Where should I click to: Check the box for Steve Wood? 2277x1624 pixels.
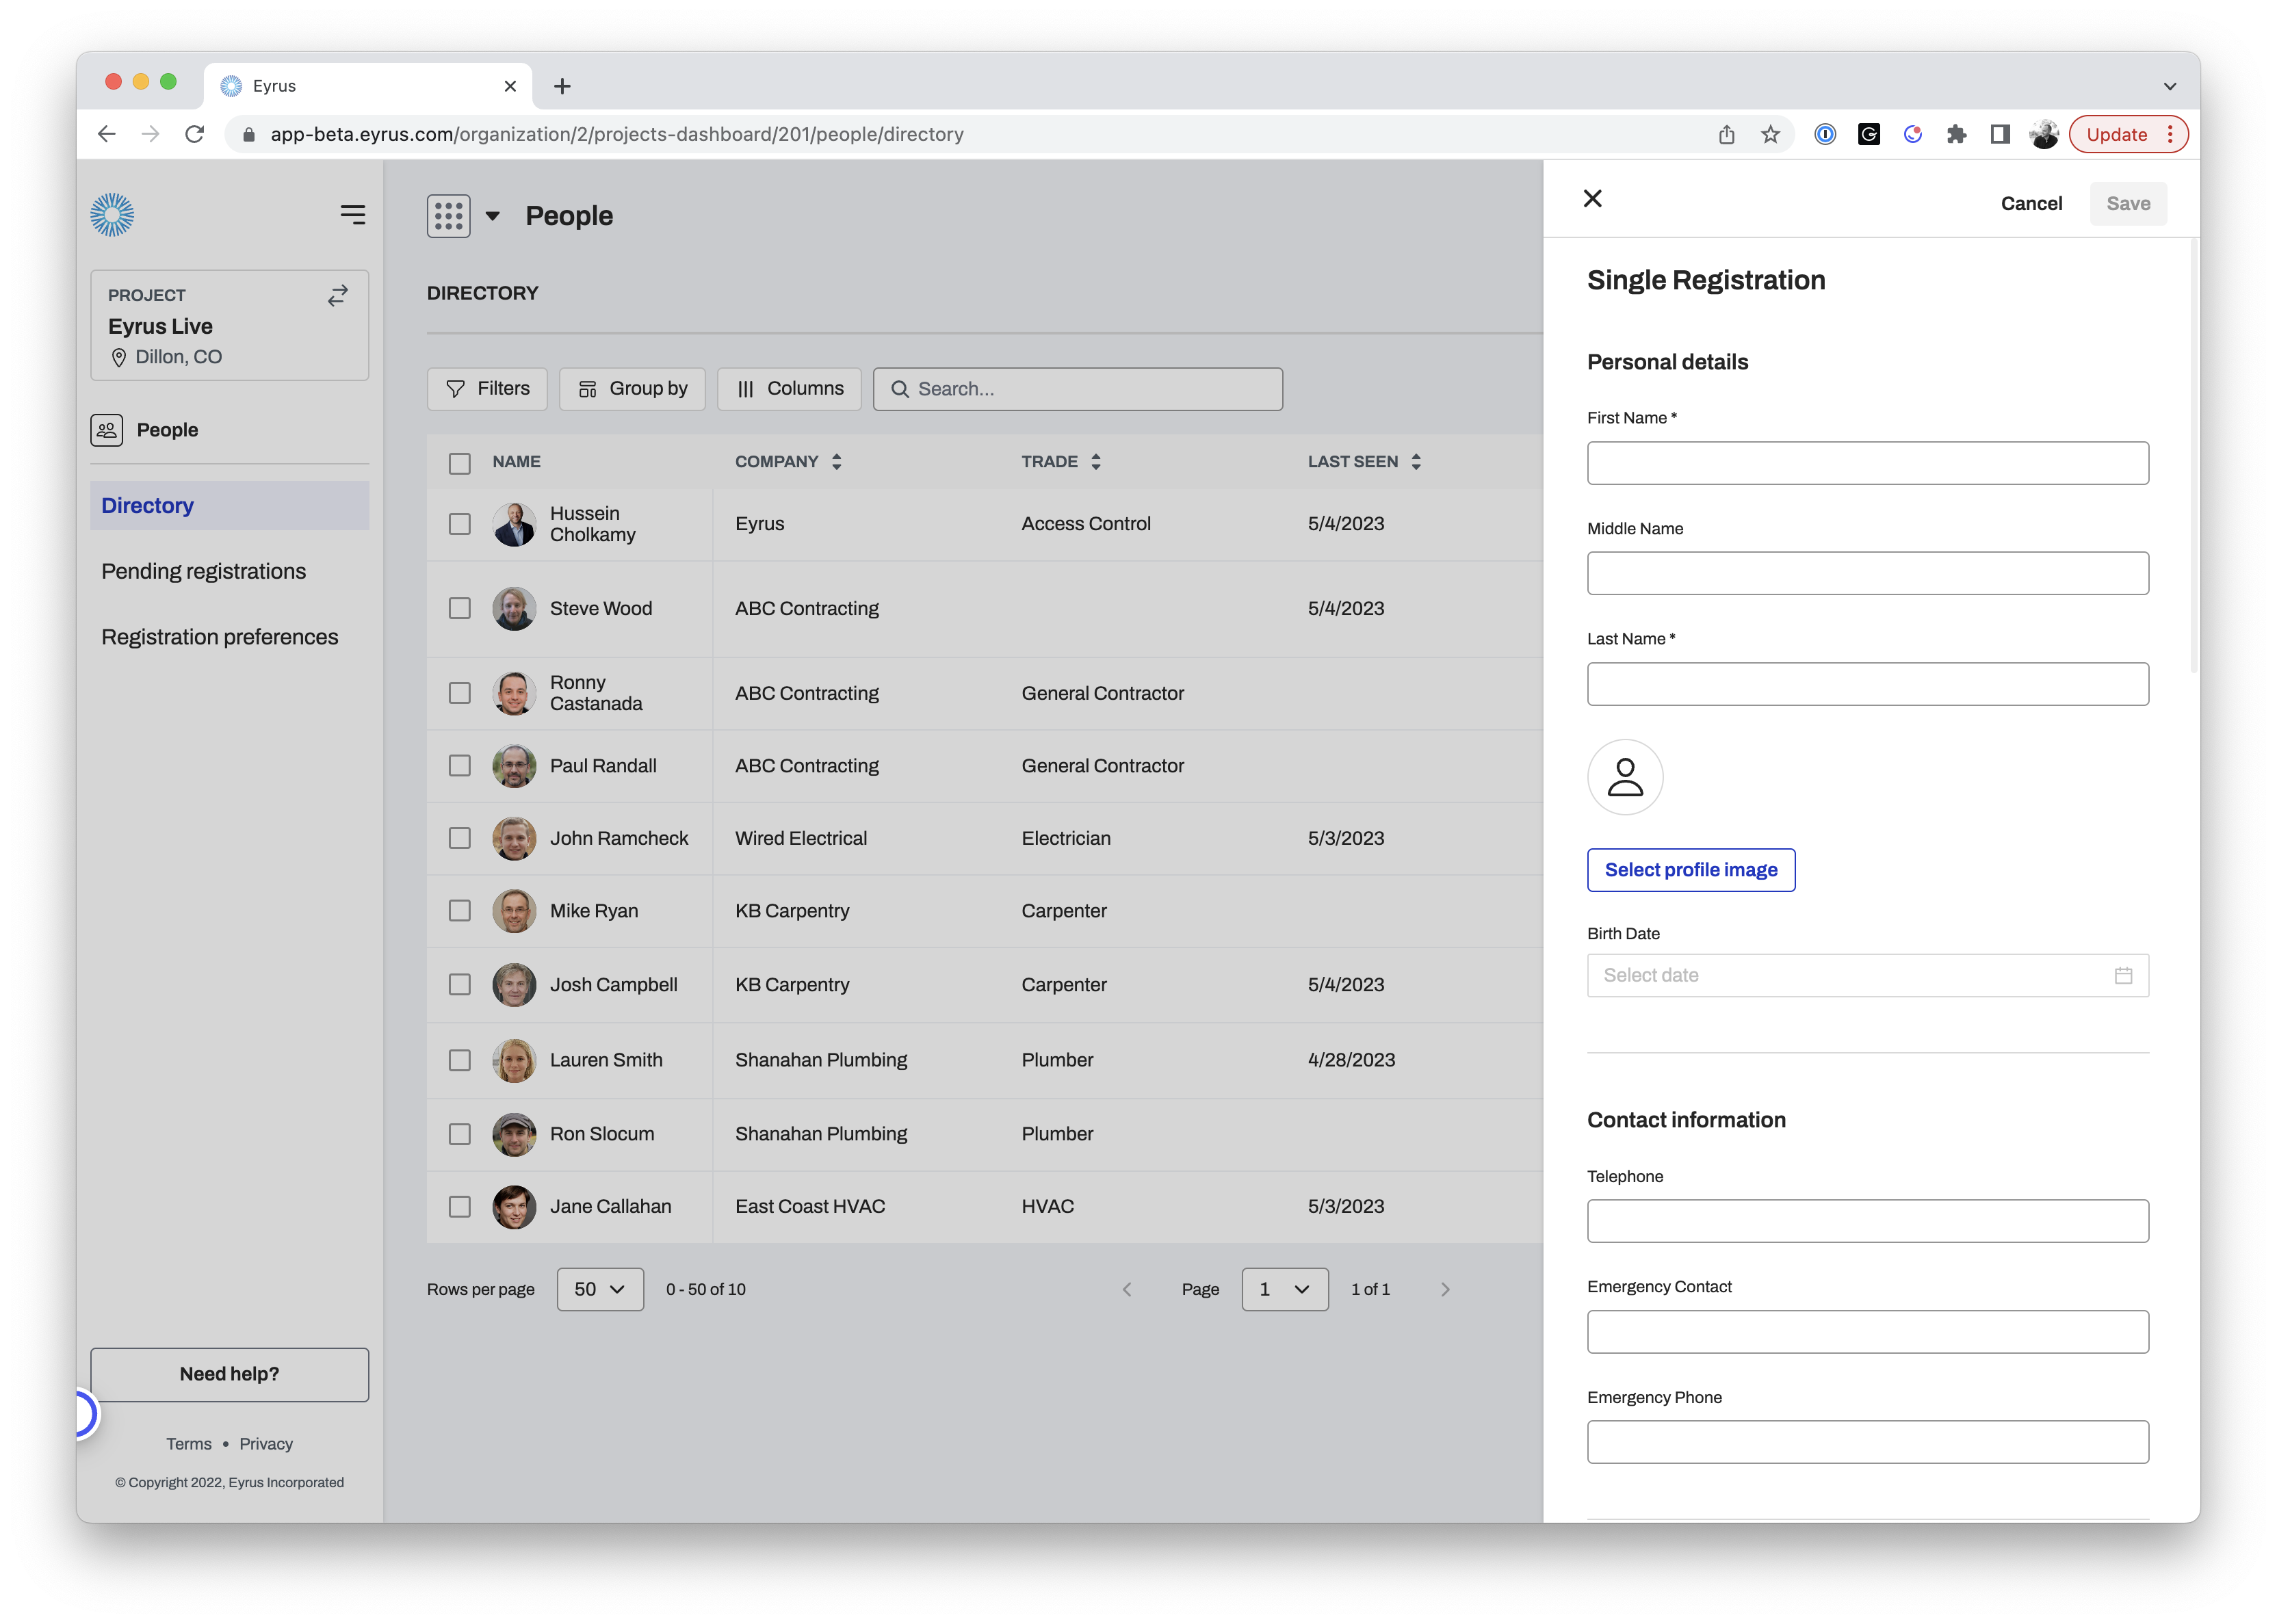pos(459,608)
